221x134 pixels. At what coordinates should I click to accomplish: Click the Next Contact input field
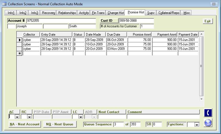[112, 117]
